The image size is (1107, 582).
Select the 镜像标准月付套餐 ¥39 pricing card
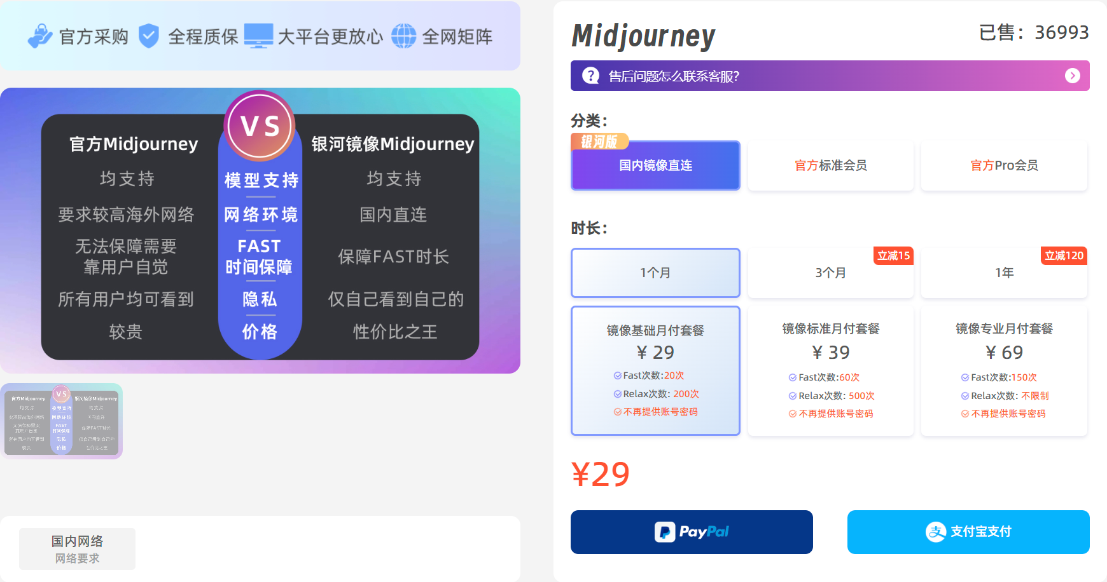(830, 371)
